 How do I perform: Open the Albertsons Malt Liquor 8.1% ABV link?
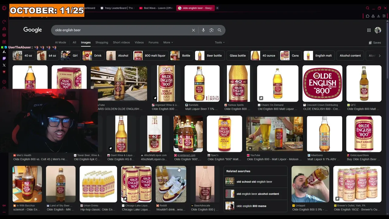pyautogui.click(x=324, y=159)
